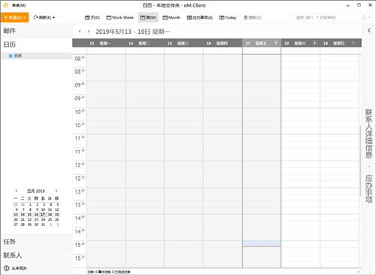Expand the right sidebar panel

pyautogui.click(x=369, y=30)
